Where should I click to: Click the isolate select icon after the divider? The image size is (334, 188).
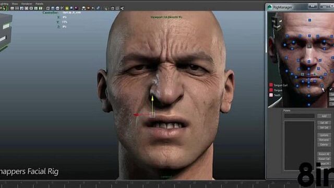coord(106,8)
